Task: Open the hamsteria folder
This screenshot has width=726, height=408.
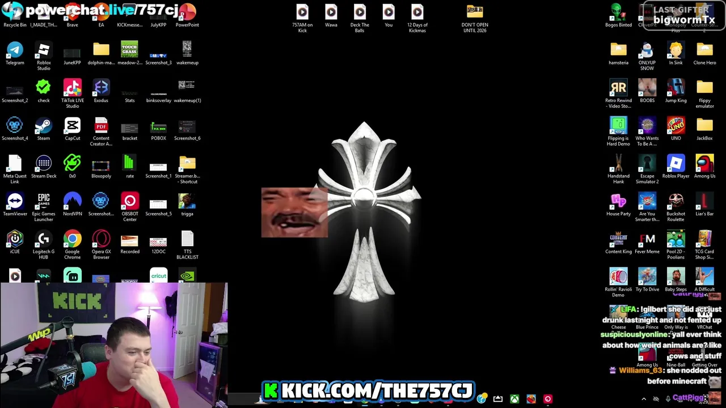Action: (618, 54)
